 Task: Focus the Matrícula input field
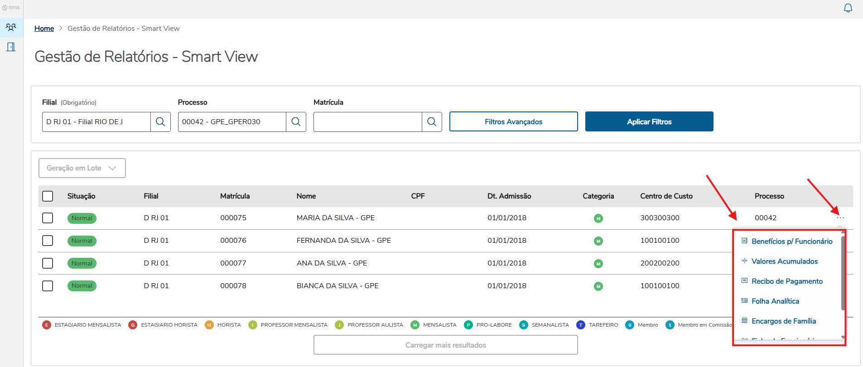coord(367,122)
